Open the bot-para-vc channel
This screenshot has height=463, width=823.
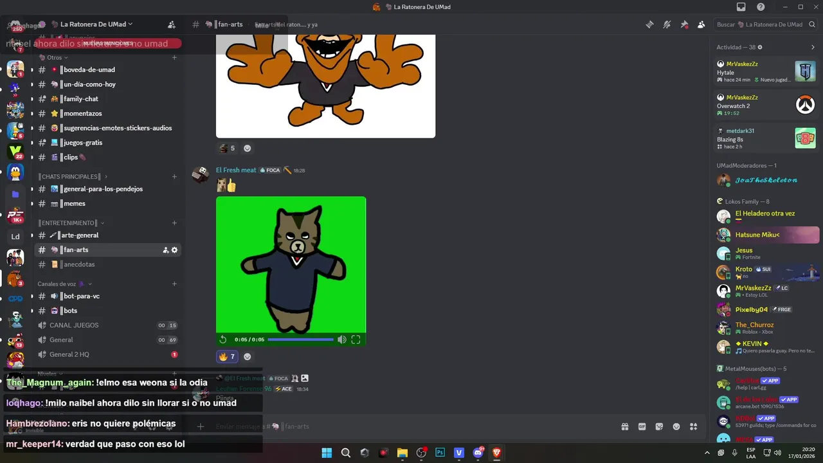coord(107,296)
